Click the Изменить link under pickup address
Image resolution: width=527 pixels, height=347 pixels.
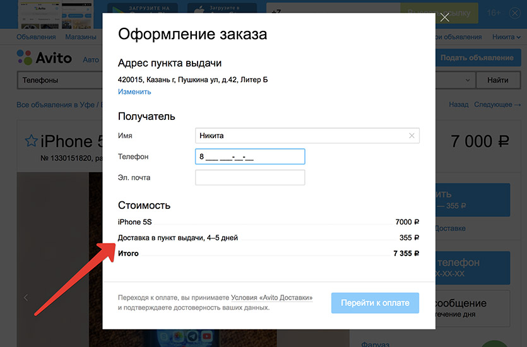[x=134, y=92]
